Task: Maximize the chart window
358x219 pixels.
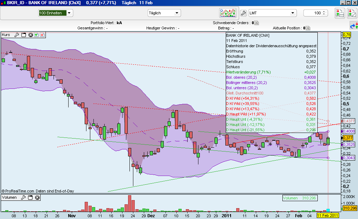Action: tap(349, 3)
